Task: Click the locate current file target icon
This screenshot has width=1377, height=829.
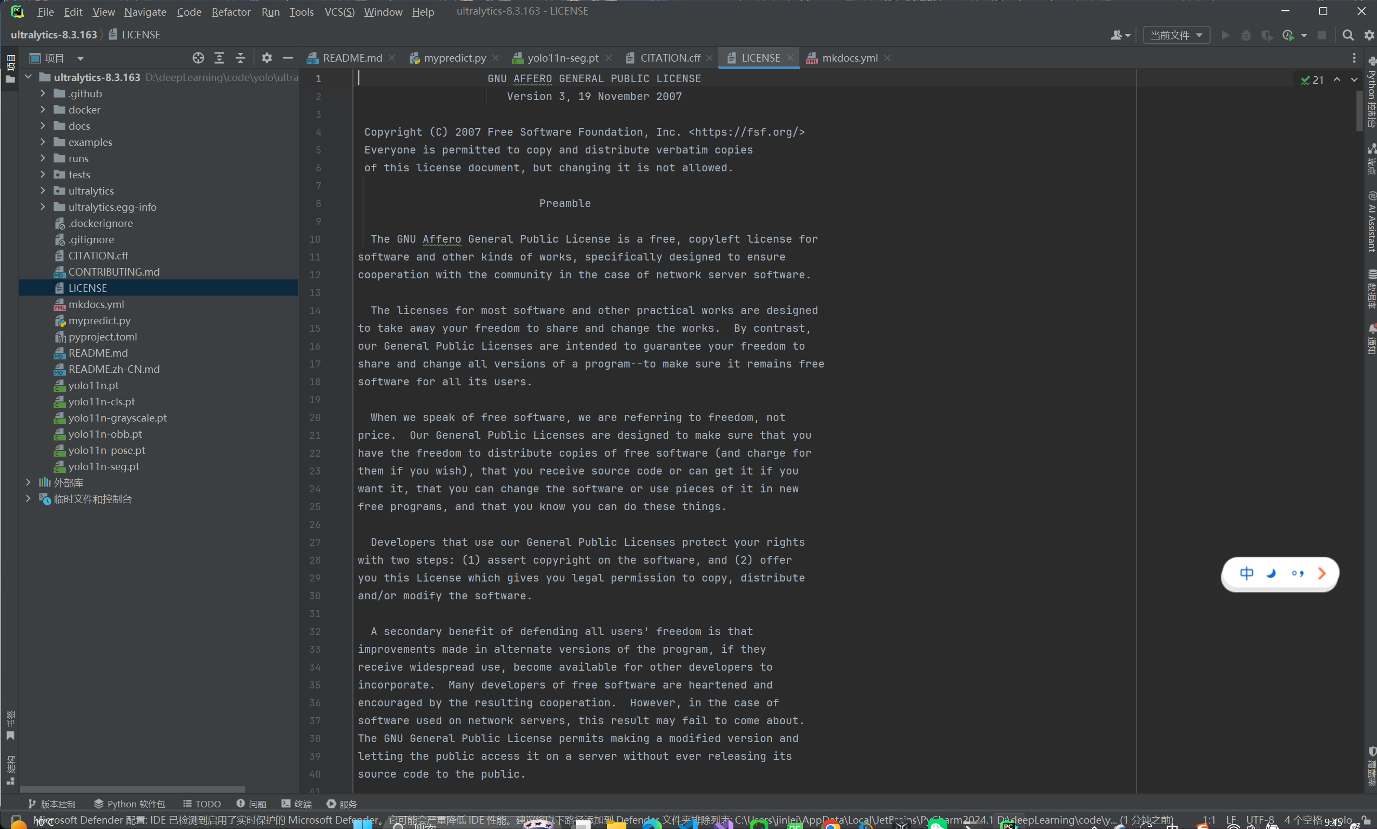Action: pyautogui.click(x=198, y=58)
